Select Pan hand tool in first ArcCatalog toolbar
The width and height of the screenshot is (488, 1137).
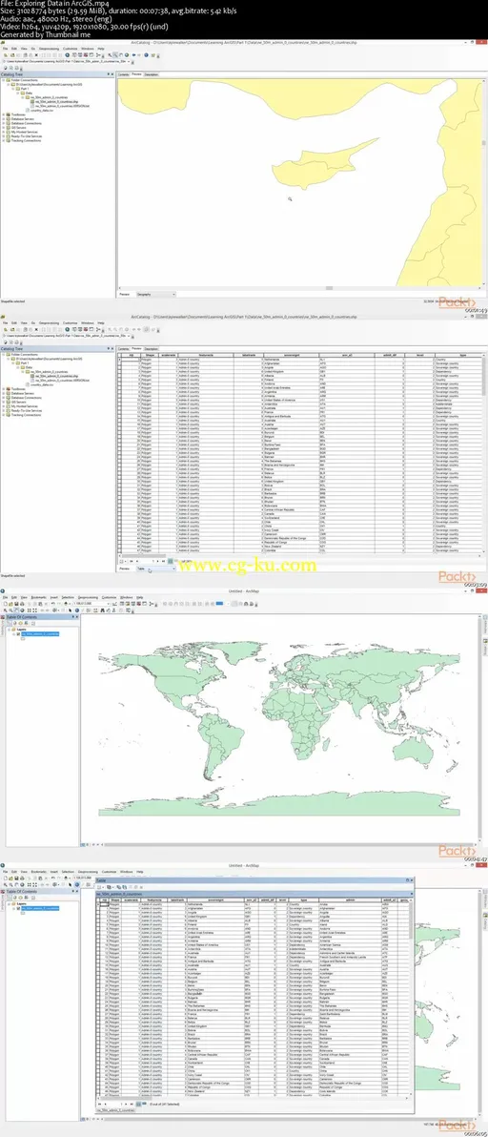(x=120, y=54)
